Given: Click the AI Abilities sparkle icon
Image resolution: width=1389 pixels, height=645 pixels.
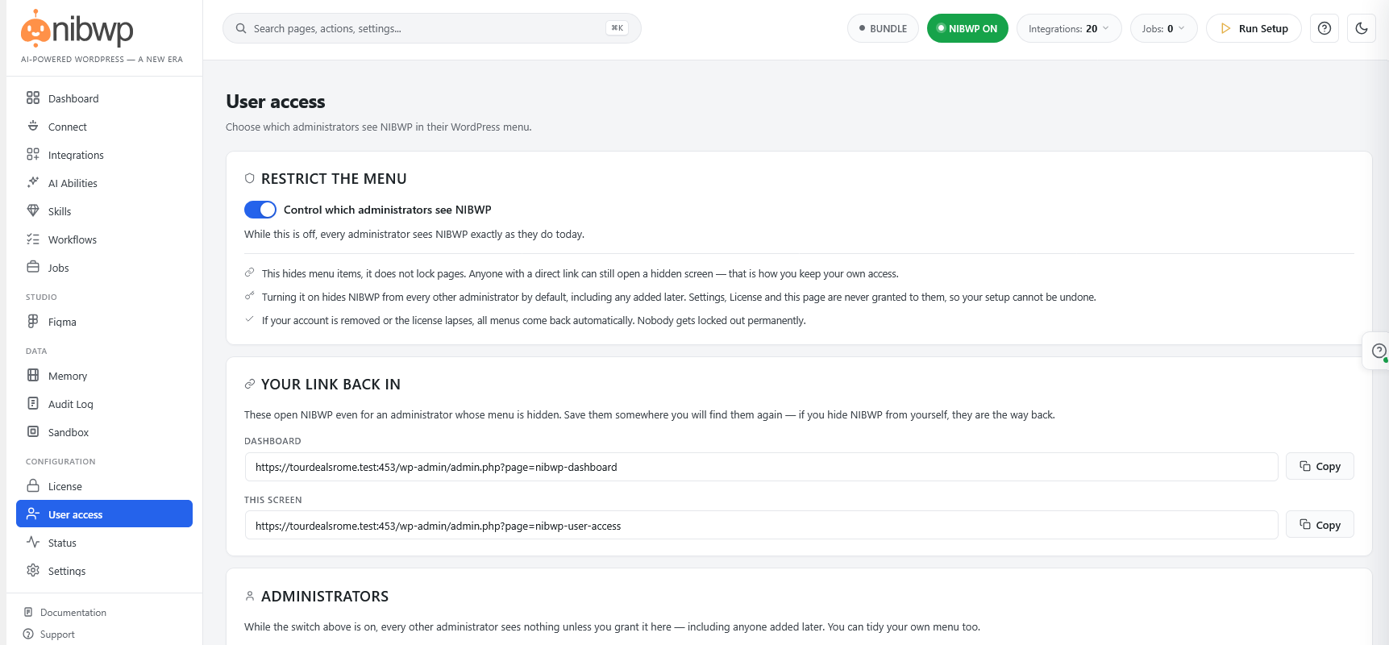Looking at the screenshot, I should pos(33,182).
